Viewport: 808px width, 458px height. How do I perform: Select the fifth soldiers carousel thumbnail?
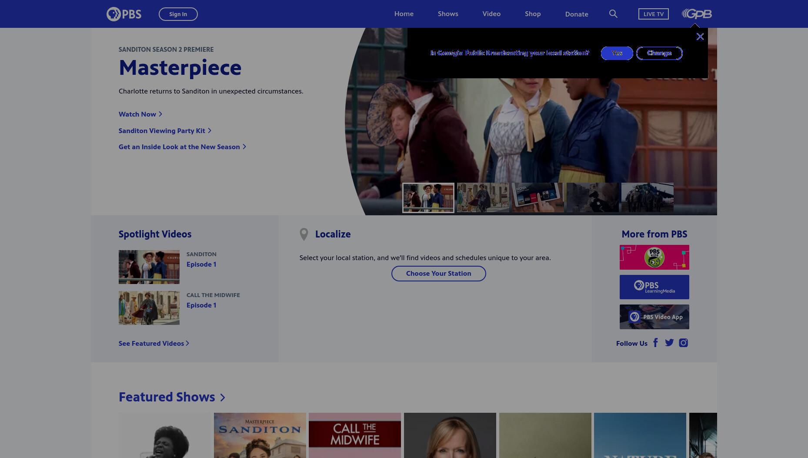(x=648, y=198)
